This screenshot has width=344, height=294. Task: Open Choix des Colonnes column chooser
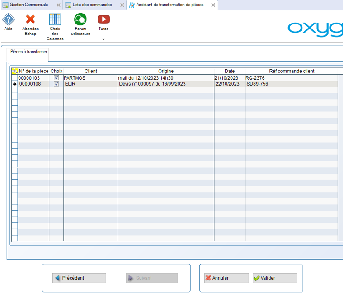[55, 20]
